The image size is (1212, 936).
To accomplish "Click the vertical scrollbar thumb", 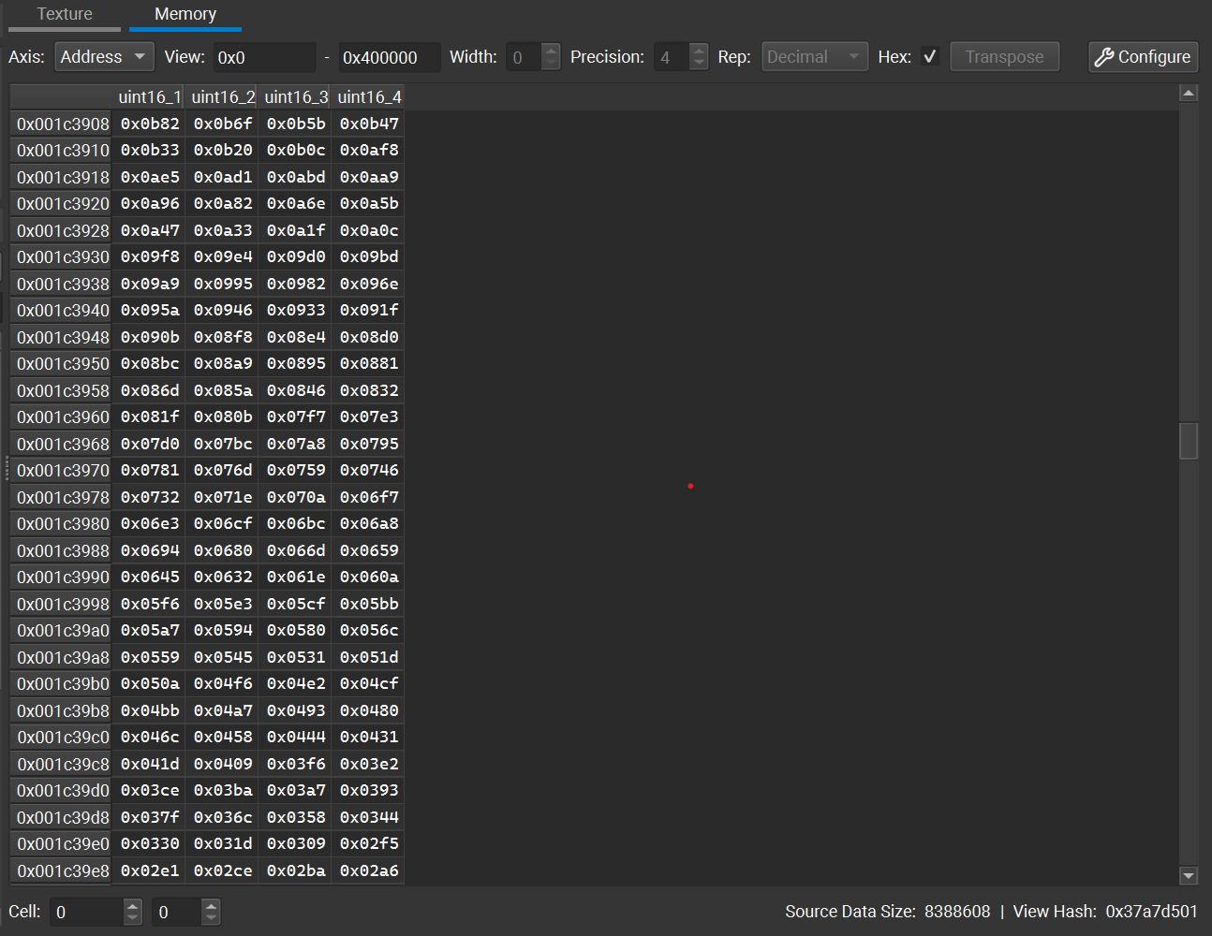I will click(1188, 440).
